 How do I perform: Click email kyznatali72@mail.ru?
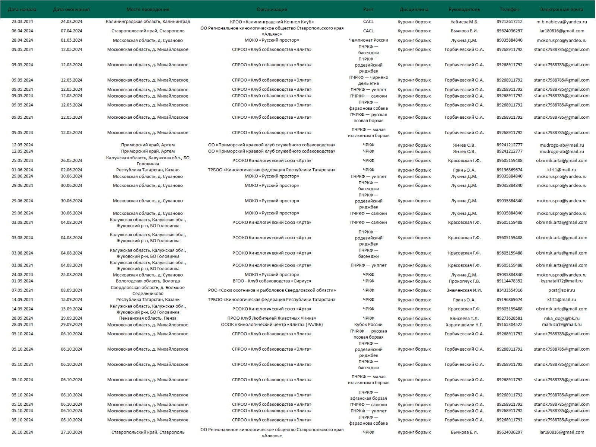(562, 281)
